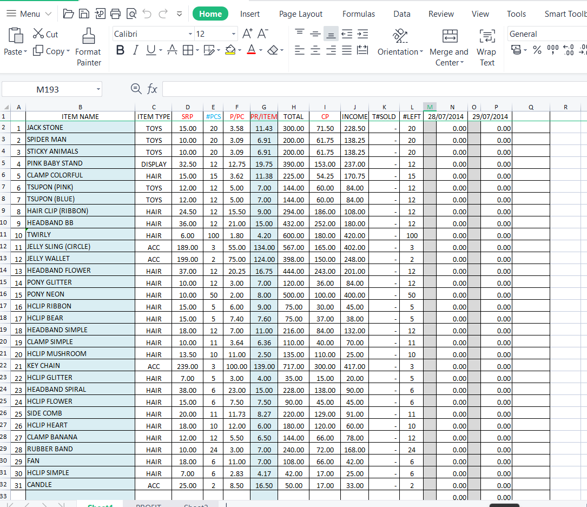Open the Menu dropdown
Image resolution: width=587 pixels, height=507 pixels.
[29, 14]
